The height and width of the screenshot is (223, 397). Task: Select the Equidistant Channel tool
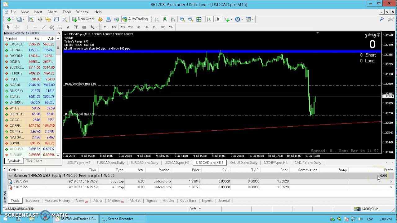[52, 27]
